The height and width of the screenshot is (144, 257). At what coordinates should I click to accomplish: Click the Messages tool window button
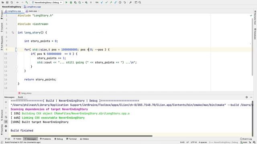31,139
